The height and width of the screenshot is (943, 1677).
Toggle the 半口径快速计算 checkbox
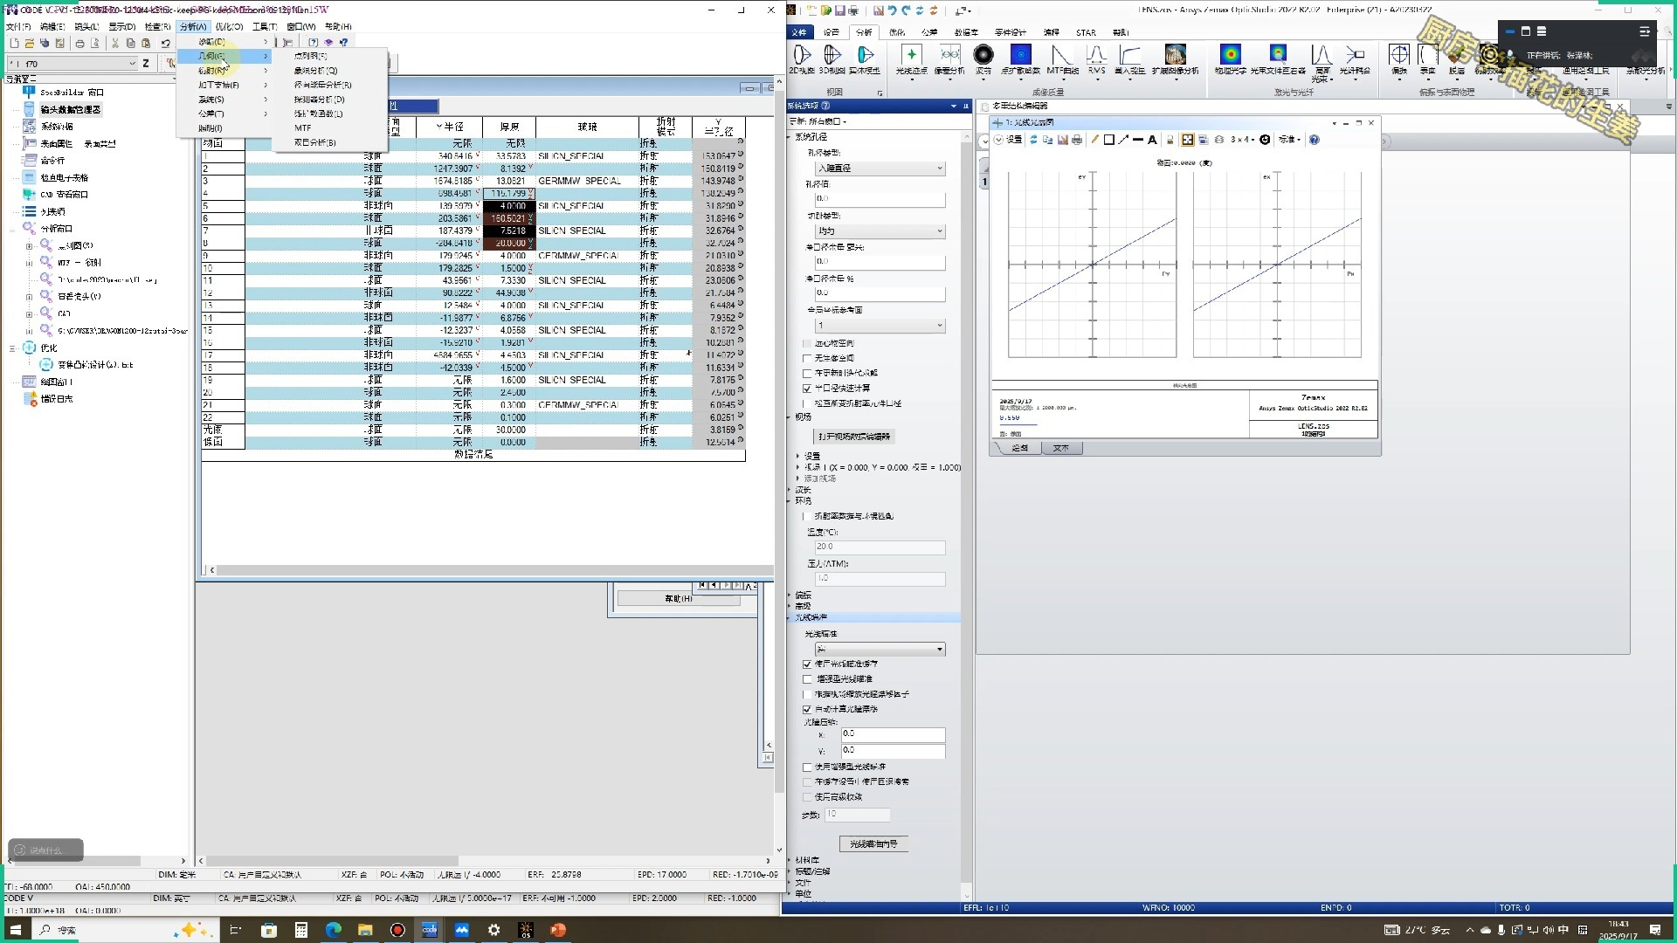click(807, 389)
